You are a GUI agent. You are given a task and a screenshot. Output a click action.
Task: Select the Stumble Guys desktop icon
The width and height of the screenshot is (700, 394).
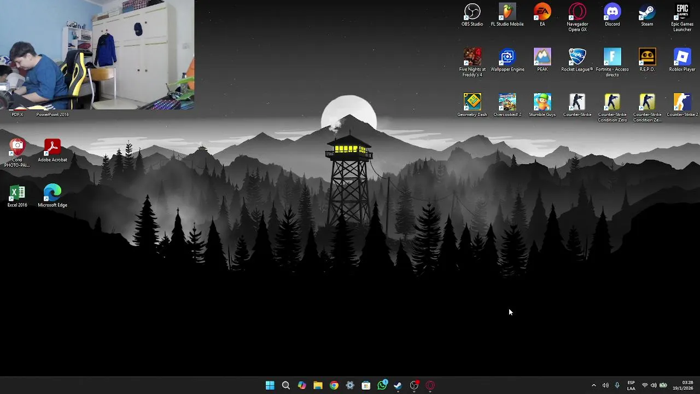click(x=542, y=105)
